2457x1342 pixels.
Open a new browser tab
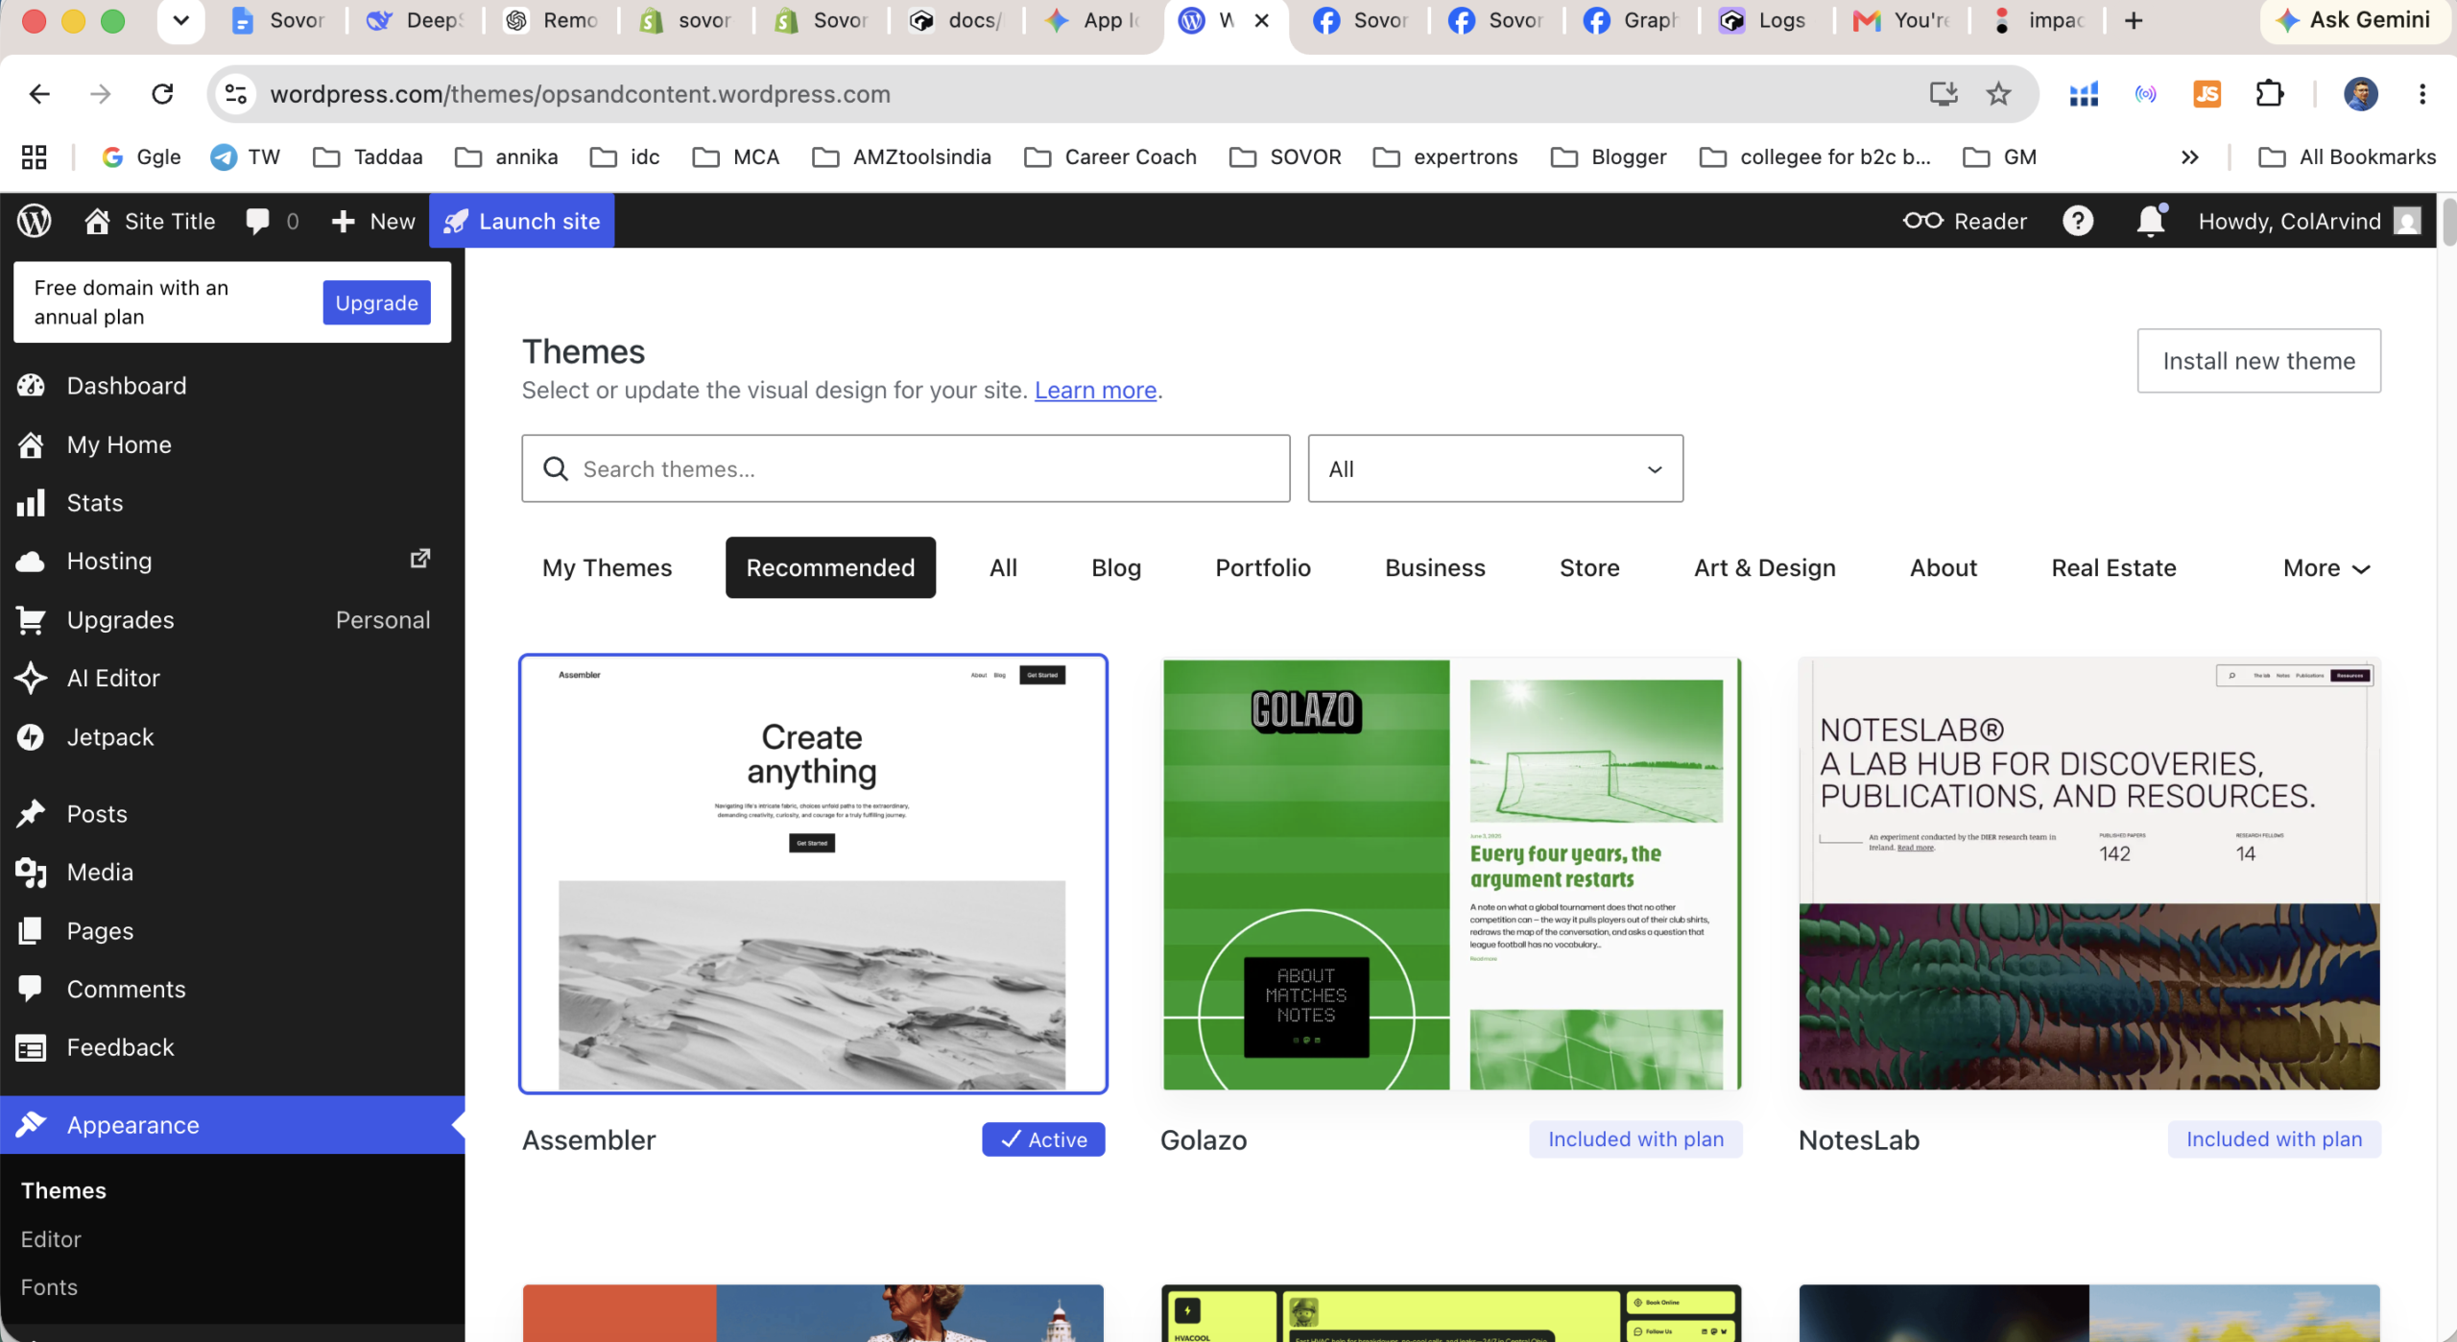click(2134, 20)
